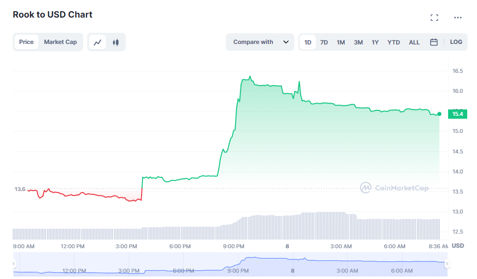
Task: Open the three-dot more options menu
Action: point(457,18)
